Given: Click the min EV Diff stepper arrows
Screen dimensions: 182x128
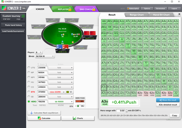Looking at the screenshot, I should (x=127, y=111).
